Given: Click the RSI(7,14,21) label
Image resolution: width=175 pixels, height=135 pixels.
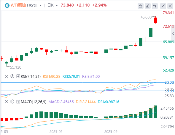Looking at the screenshot, I should pyautogui.click(x=31, y=77).
